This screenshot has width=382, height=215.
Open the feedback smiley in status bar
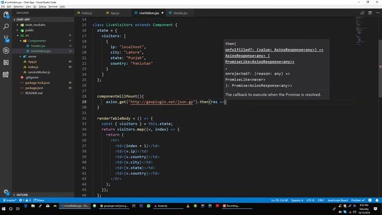tap(370, 200)
